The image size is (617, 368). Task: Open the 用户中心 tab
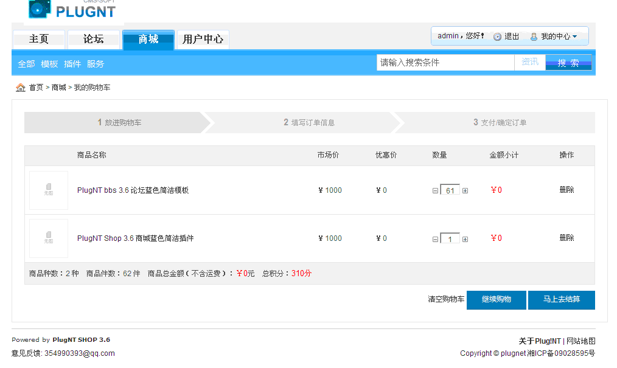tap(203, 40)
